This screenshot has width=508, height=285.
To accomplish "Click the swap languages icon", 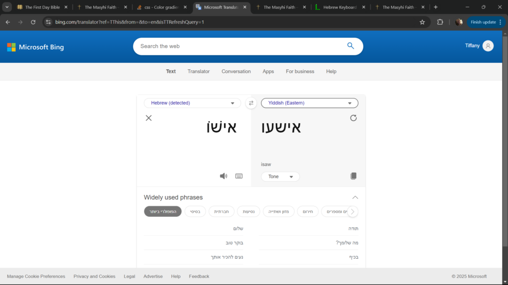I will [251, 103].
